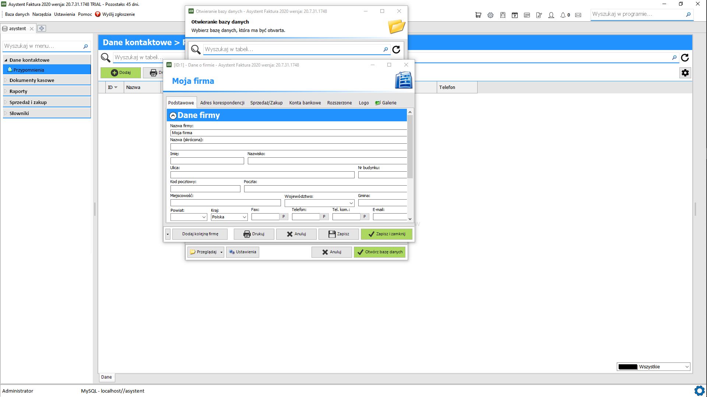The image size is (707, 397).
Task: Open the notifications bell icon
Action: coord(563,15)
